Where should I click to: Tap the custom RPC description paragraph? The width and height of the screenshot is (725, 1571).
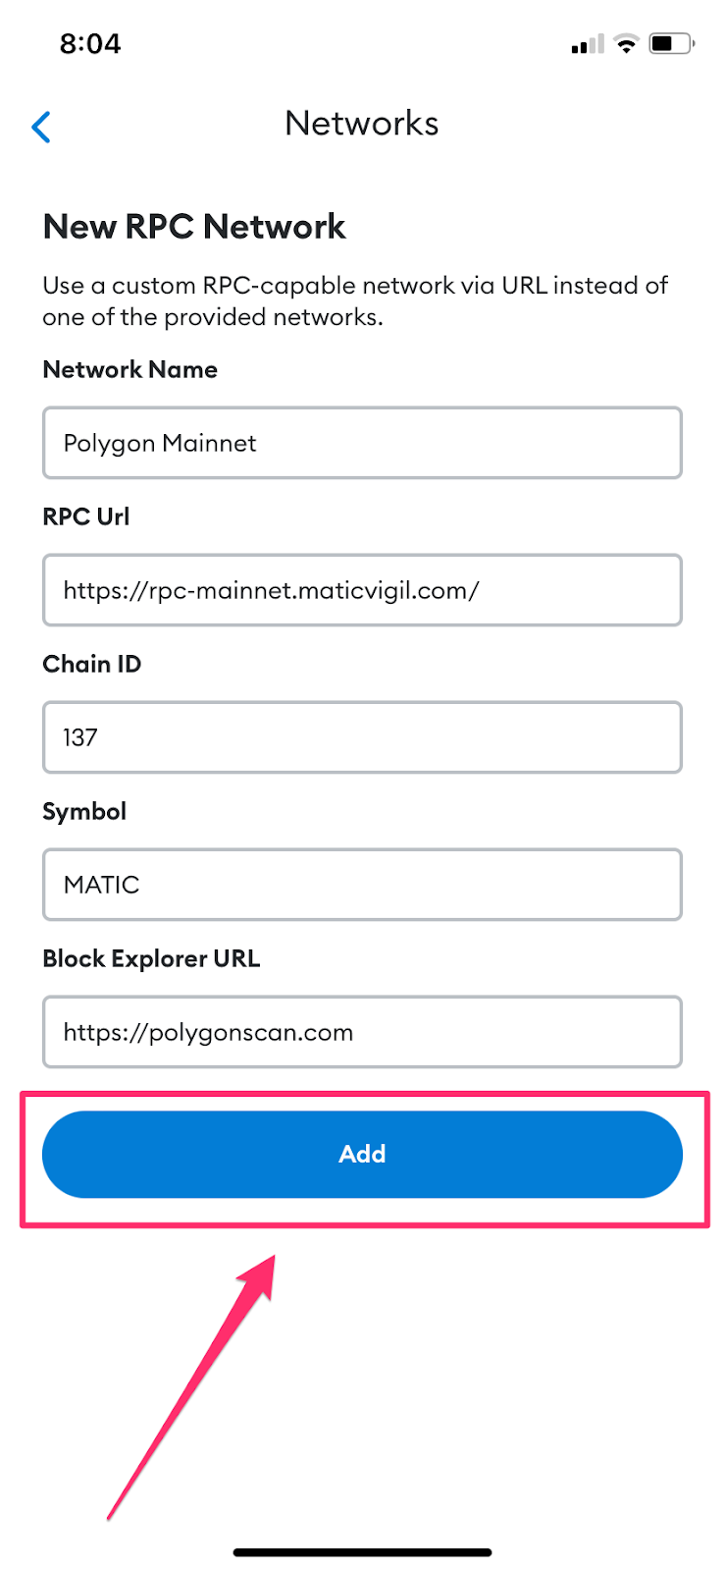(353, 301)
